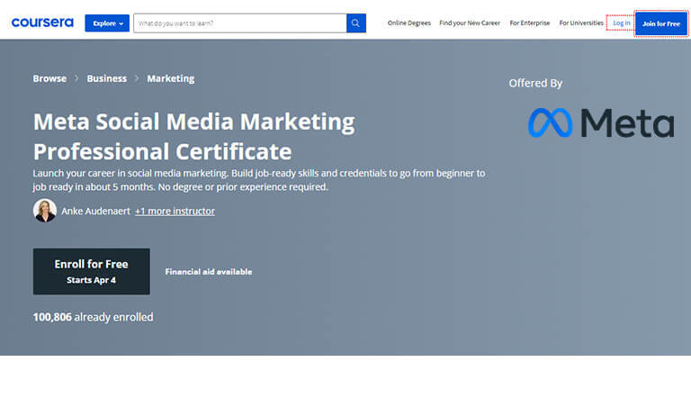Viewport: 691px width, 398px height.
Task: Open the Coursera home logo
Action: [42, 23]
